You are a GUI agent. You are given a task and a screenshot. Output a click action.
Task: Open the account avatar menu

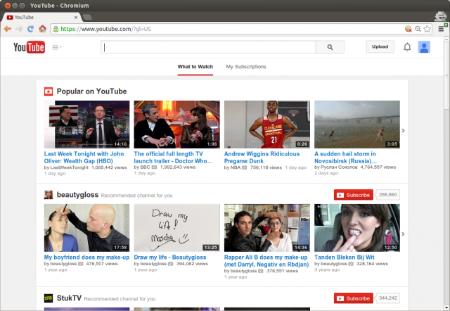coord(424,47)
